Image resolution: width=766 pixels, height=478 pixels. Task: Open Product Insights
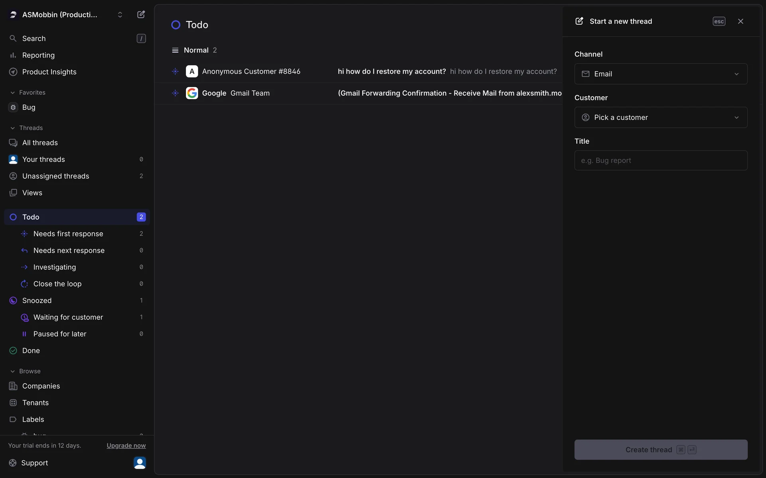point(49,72)
